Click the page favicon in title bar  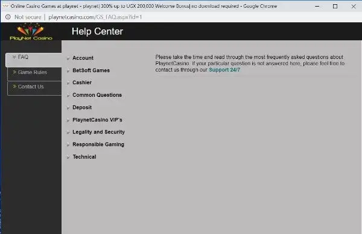(5, 6)
